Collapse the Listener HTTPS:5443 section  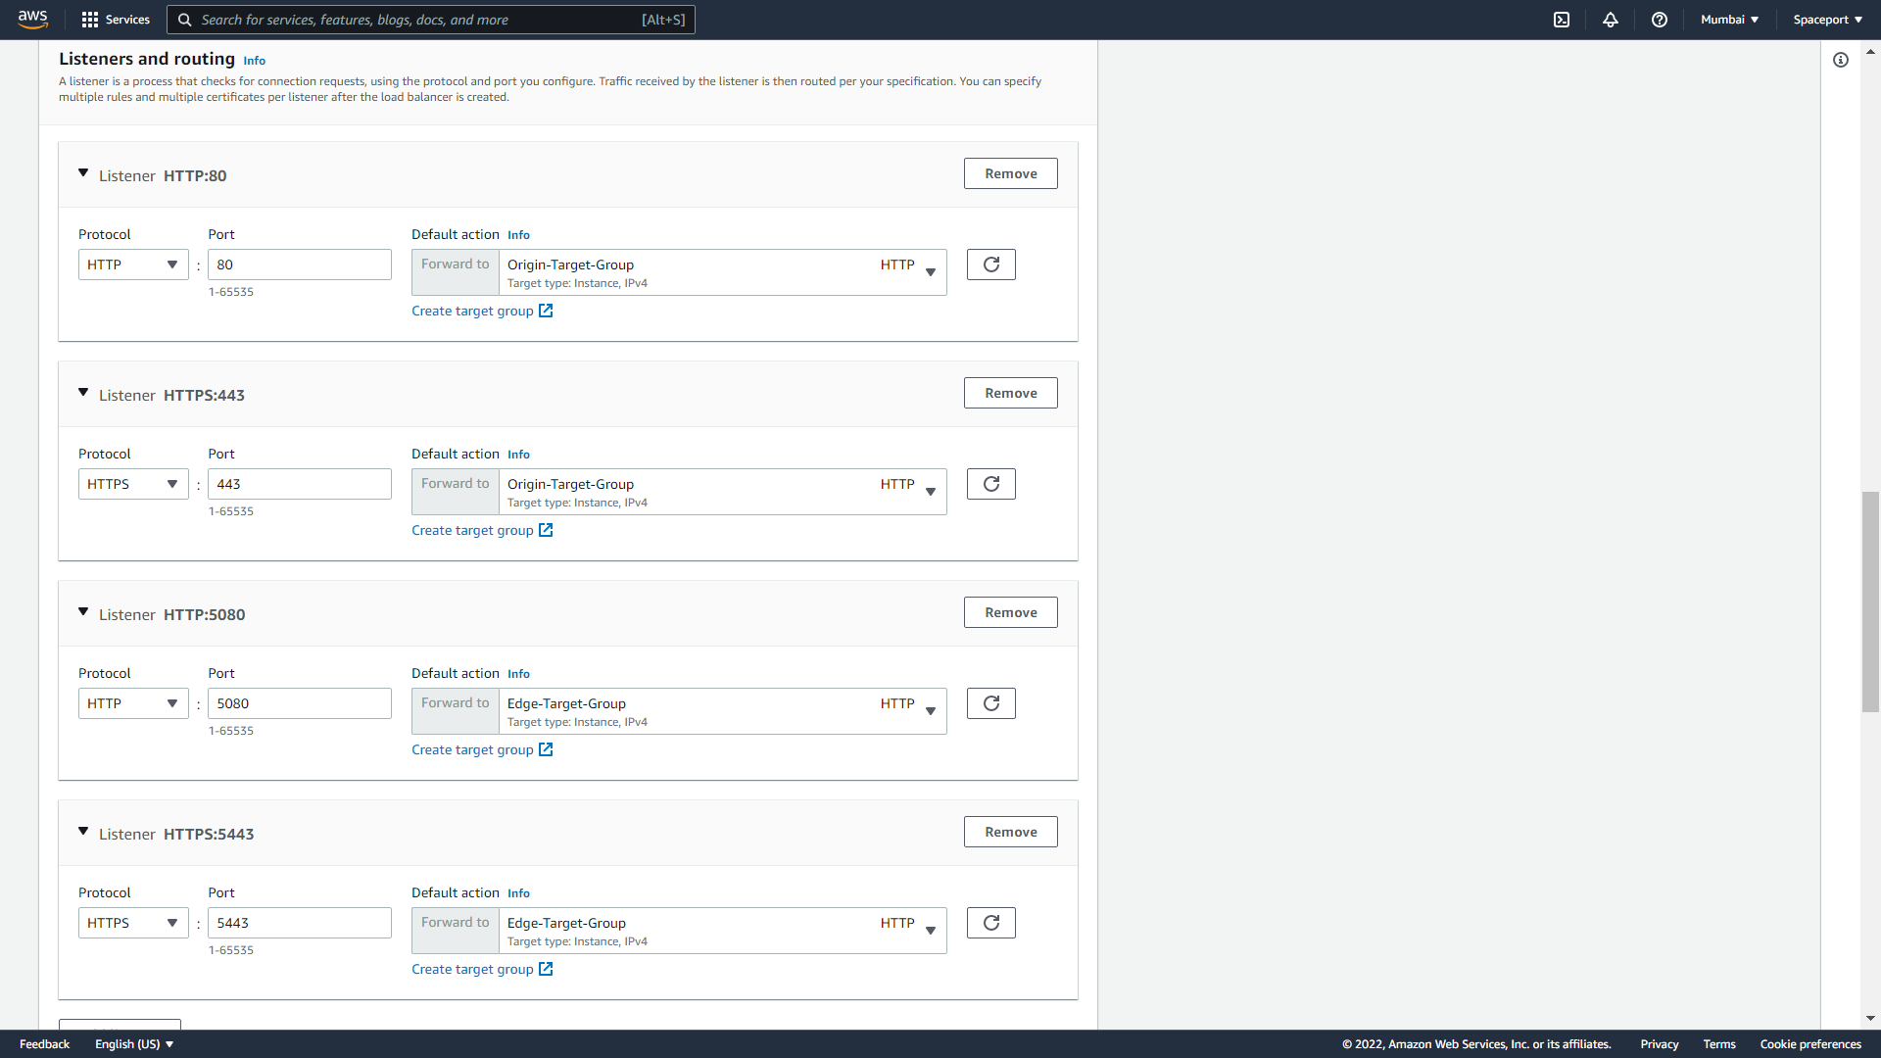83,832
